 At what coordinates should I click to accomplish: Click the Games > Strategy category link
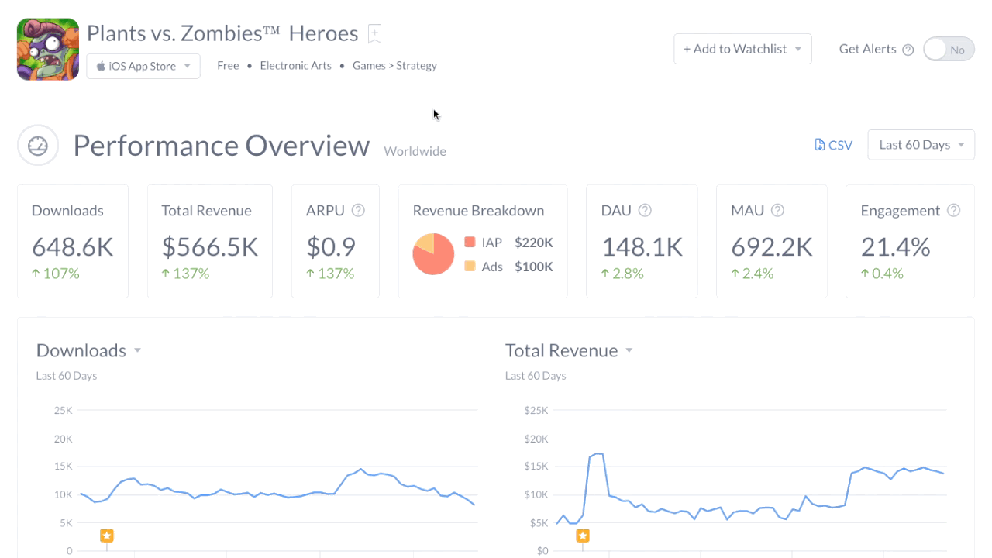(394, 65)
